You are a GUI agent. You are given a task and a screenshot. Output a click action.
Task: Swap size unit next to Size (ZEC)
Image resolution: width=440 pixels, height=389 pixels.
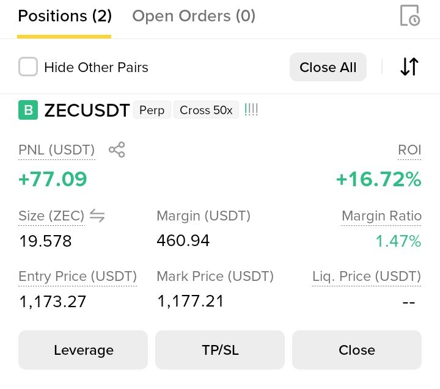[x=97, y=216]
